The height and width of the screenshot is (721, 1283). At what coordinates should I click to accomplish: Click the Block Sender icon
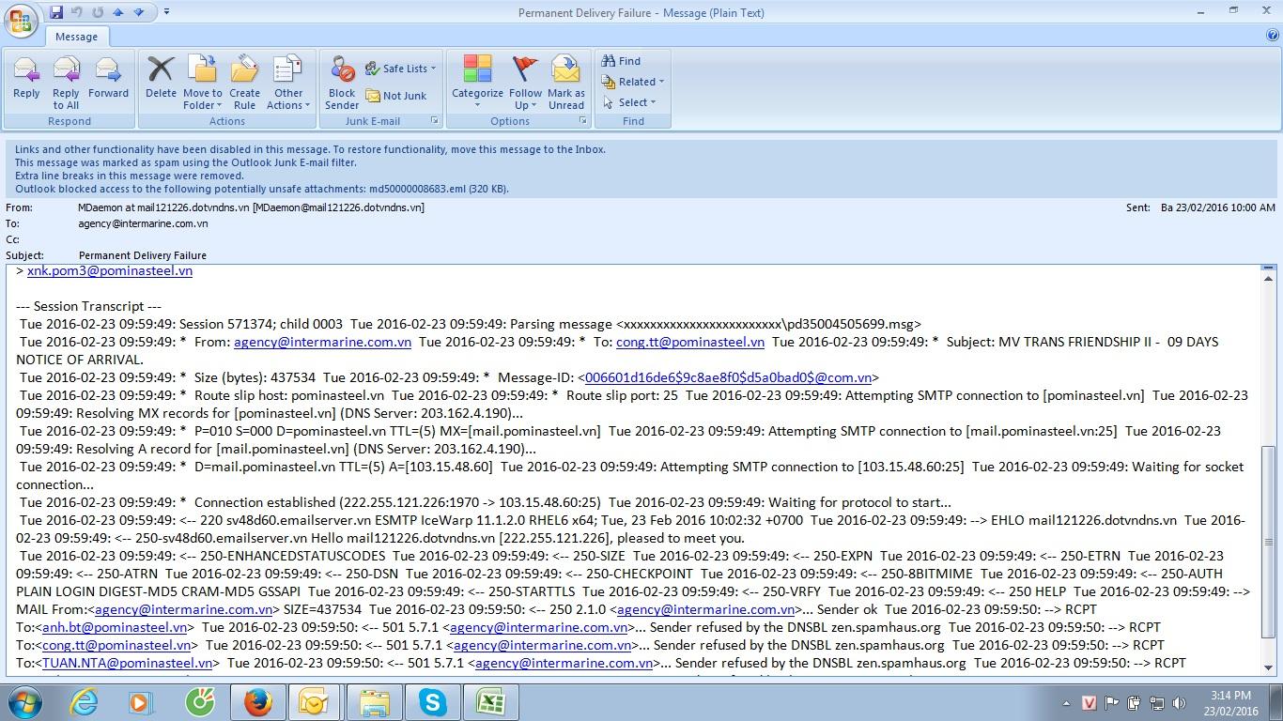(x=342, y=69)
